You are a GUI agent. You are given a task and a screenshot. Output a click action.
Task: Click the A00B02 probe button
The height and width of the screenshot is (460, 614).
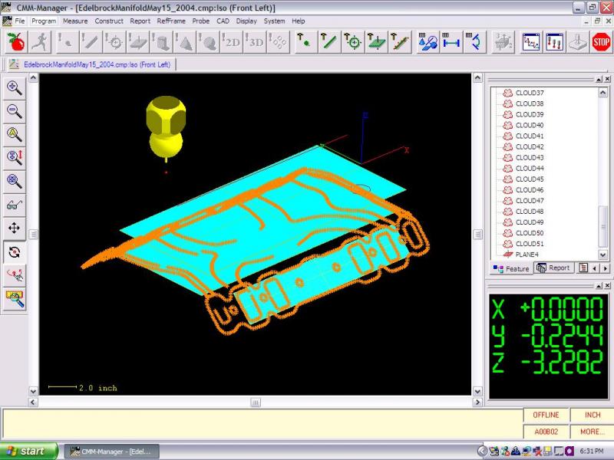tap(546, 432)
